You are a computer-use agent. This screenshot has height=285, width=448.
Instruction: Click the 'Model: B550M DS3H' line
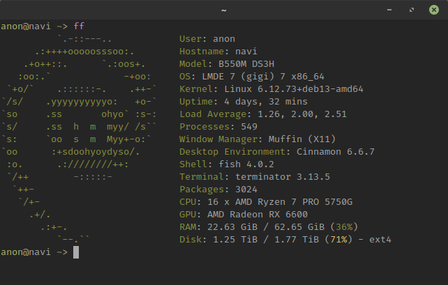tap(227, 64)
